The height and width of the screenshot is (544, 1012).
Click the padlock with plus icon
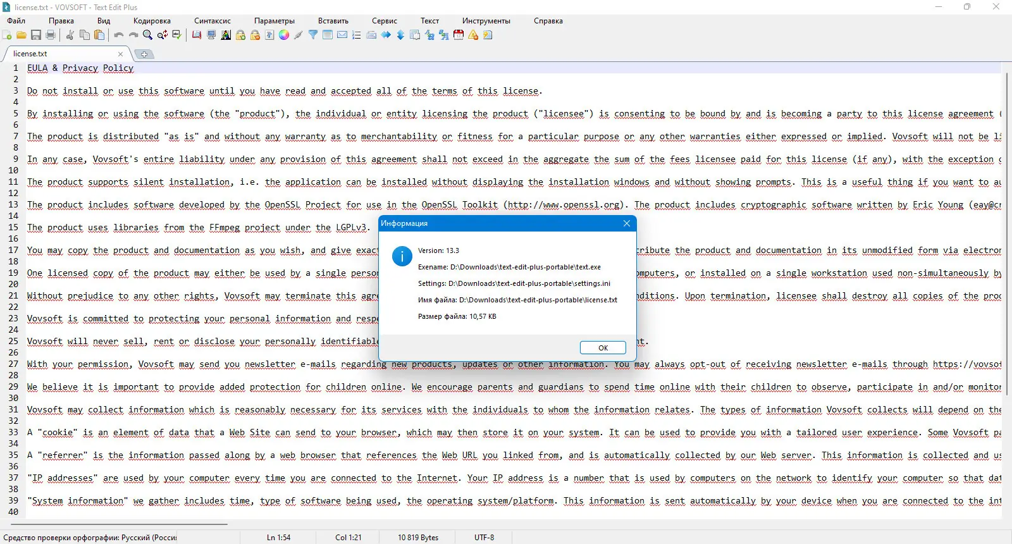point(240,35)
